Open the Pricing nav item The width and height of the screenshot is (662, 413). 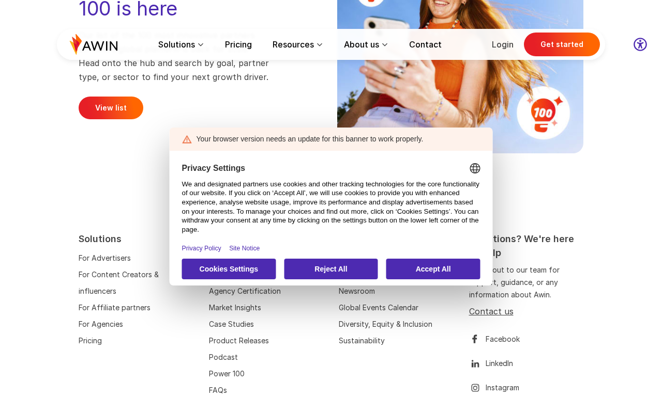pos(238,44)
